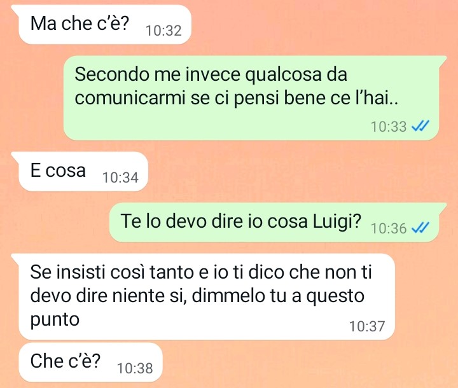
Task: Click the word 'punto' in received message
Action: click(x=55, y=320)
